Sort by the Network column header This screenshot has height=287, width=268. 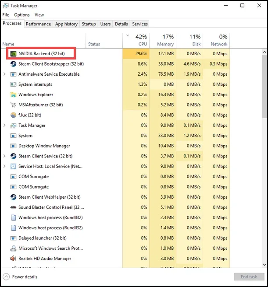(x=216, y=41)
